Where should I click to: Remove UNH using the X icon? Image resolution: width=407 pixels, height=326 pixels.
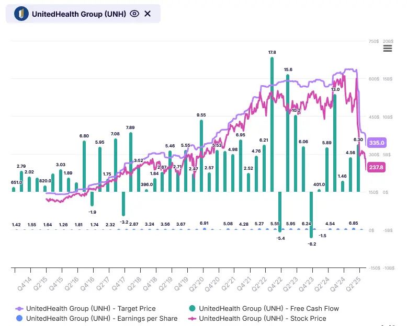pyautogui.click(x=148, y=14)
